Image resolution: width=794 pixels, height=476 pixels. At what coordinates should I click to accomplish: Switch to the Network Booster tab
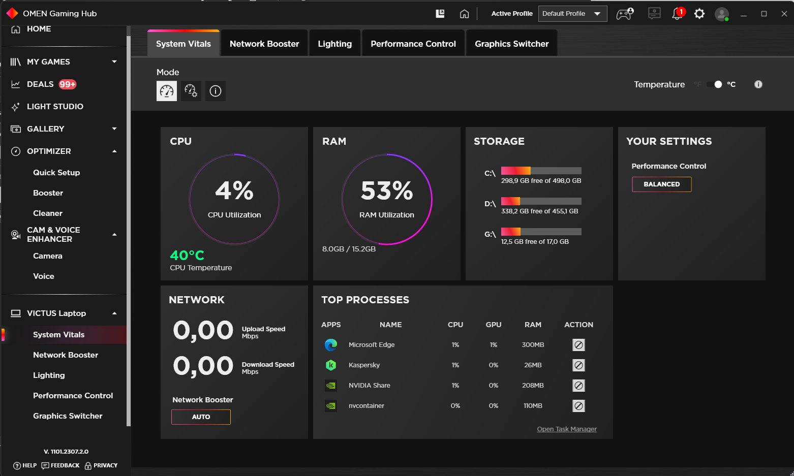(x=264, y=44)
